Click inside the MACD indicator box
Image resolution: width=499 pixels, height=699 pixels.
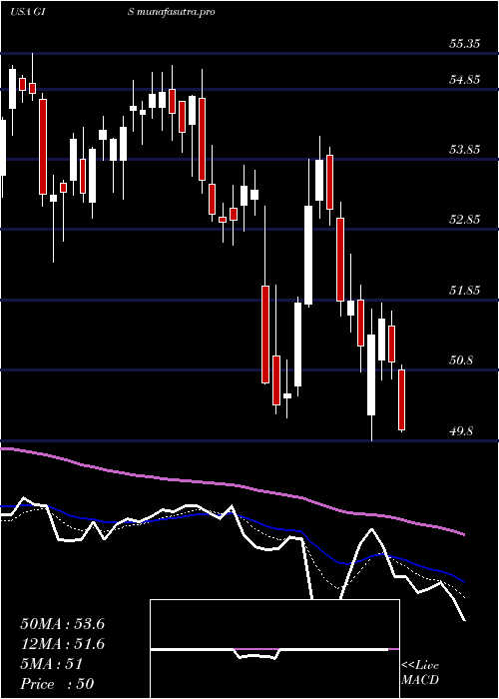[274, 649]
